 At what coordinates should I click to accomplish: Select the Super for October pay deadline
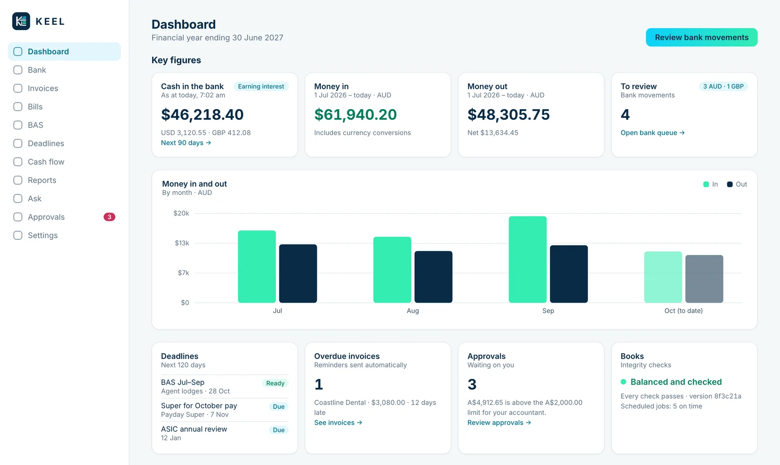click(x=225, y=410)
